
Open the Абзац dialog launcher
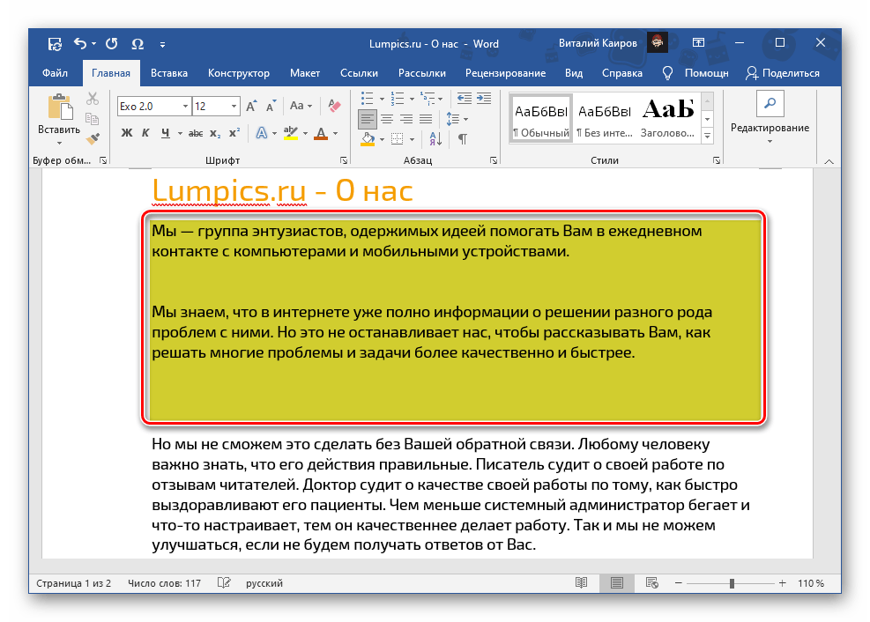click(x=494, y=160)
